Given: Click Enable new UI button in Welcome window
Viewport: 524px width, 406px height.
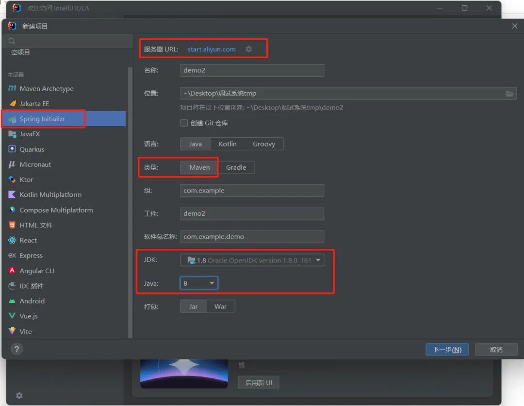Looking at the screenshot, I should pyautogui.click(x=259, y=383).
